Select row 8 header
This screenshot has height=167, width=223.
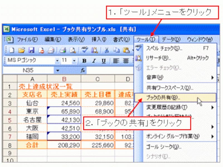pyautogui.click(x=10, y=145)
